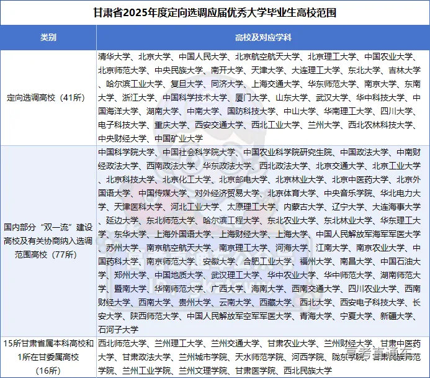Click 西北农林科技大学 in the list
Viewport: 430px width, 378px height.
[x=380, y=125]
